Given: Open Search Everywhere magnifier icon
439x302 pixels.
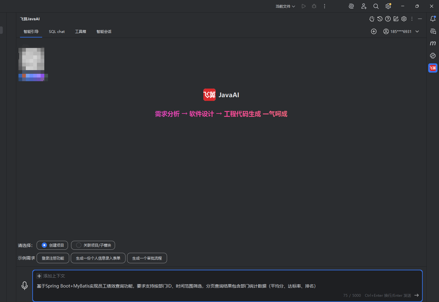Looking at the screenshot, I should point(376,6).
